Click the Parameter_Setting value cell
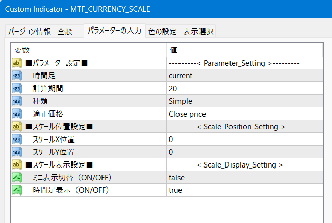 point(245,63)
